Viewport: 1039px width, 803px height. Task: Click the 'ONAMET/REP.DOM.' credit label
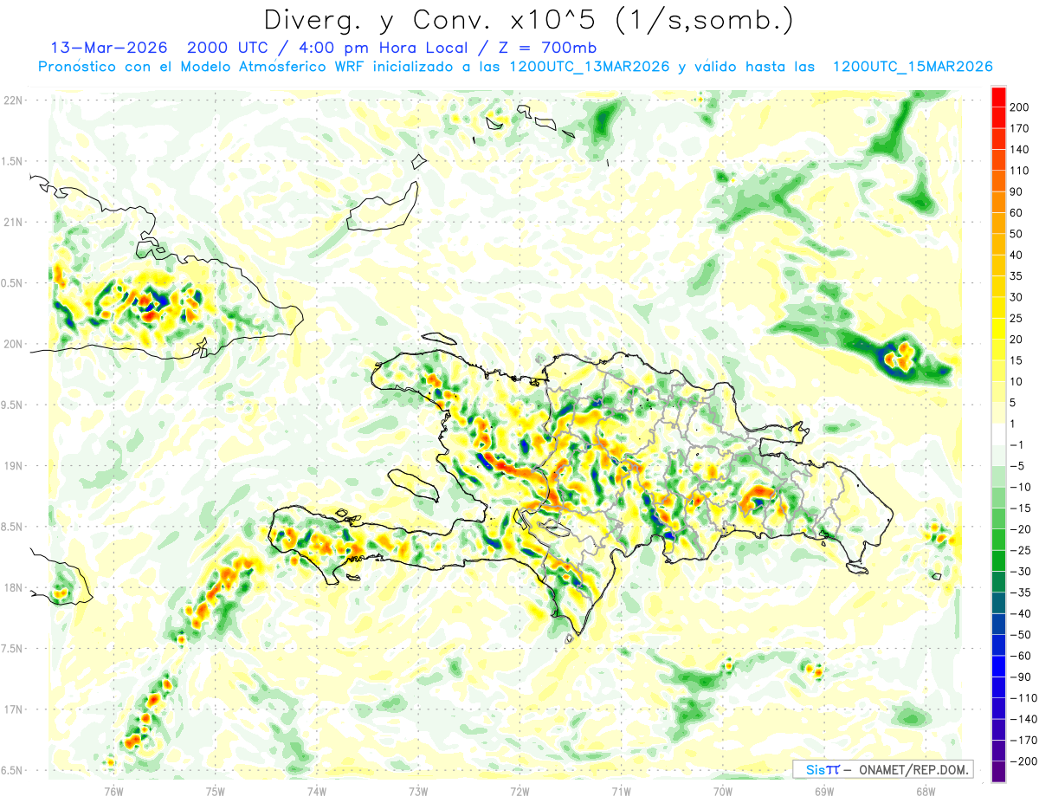[x=916, y=769]
